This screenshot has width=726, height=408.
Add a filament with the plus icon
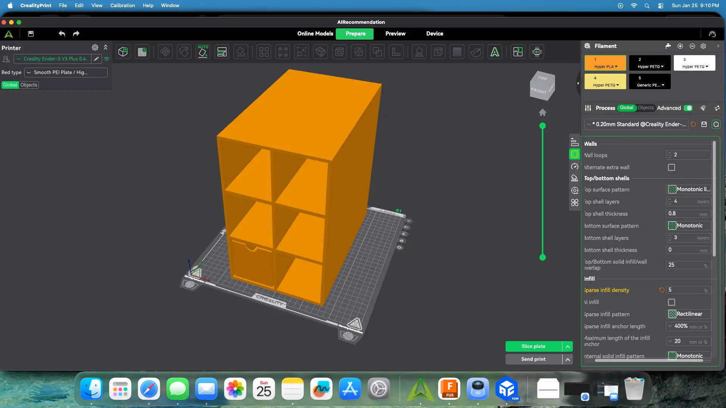click(680, 46)
